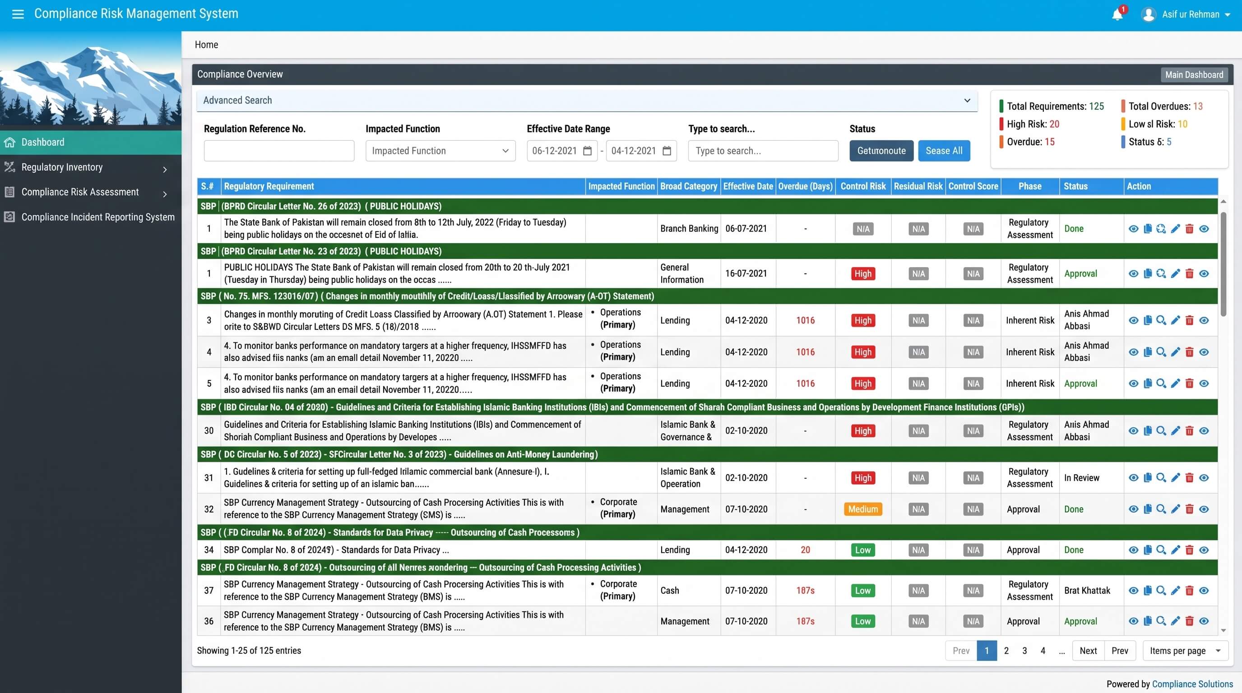Click the Main Dashboard button
The height and width of the screenshot is (693, 1242).
click(1194, 75)
